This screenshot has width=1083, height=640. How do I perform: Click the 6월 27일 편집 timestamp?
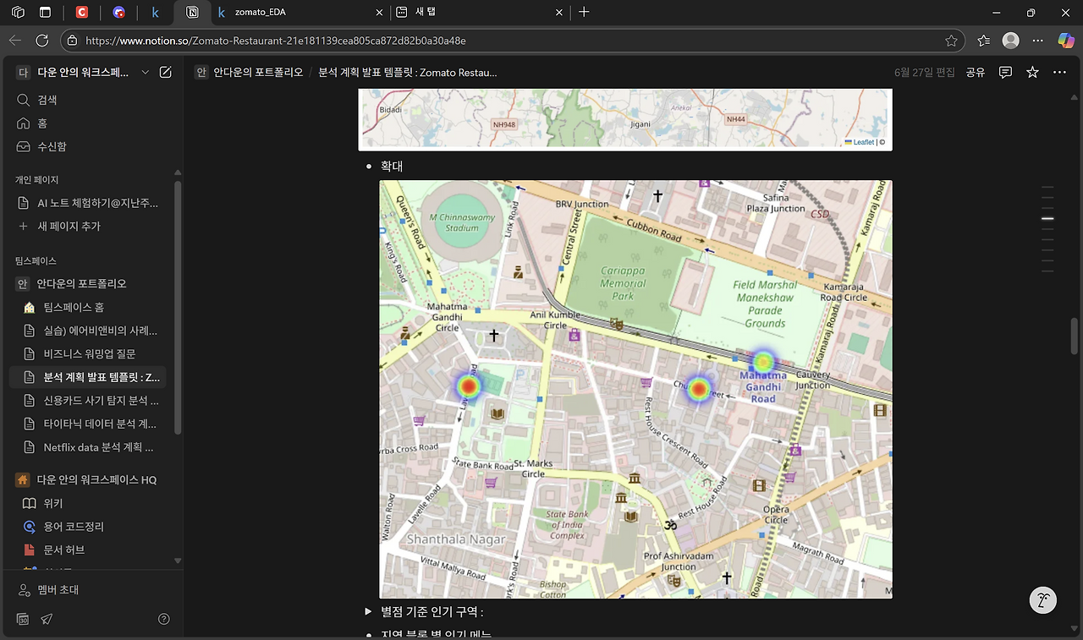(x=925, y=73)
